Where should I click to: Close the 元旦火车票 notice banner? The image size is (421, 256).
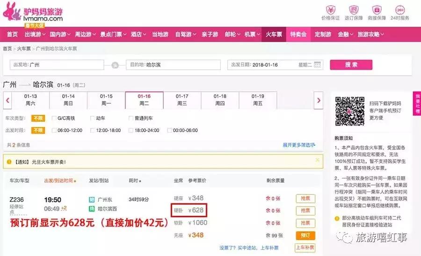pyautogui.click(x=317, y=160)
